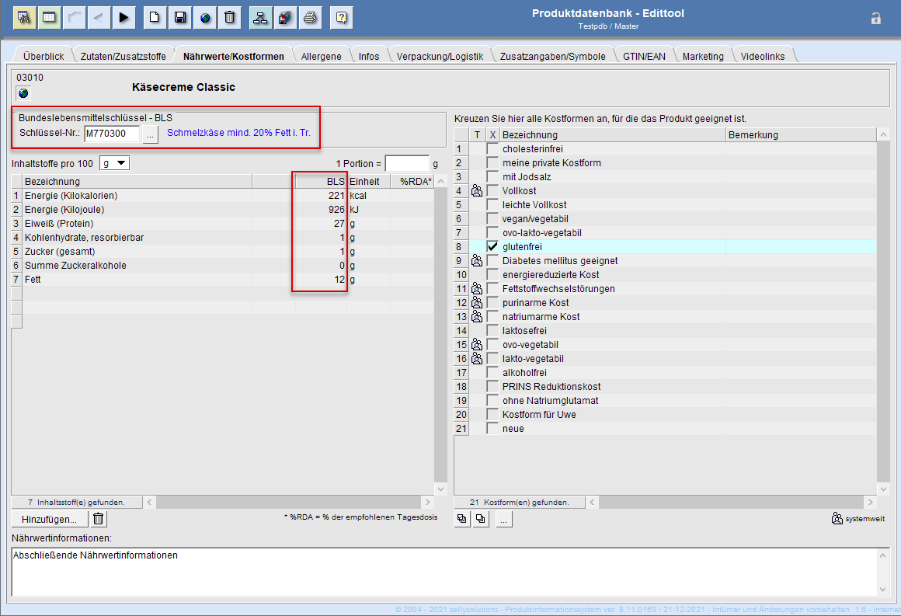Open the hierarchy structure view icon
901x616 pixels.
[x=260, y=17]
